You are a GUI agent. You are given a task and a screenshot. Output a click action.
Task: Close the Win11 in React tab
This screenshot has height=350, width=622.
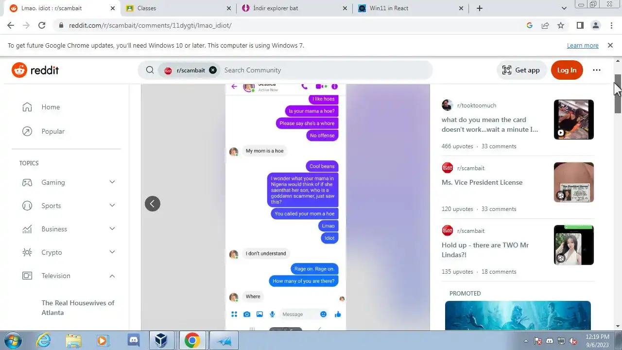pyautogui.click(x=462, y=8)
